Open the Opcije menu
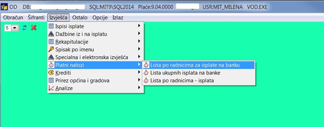This screenshot has height=127, width=324. 100,18
